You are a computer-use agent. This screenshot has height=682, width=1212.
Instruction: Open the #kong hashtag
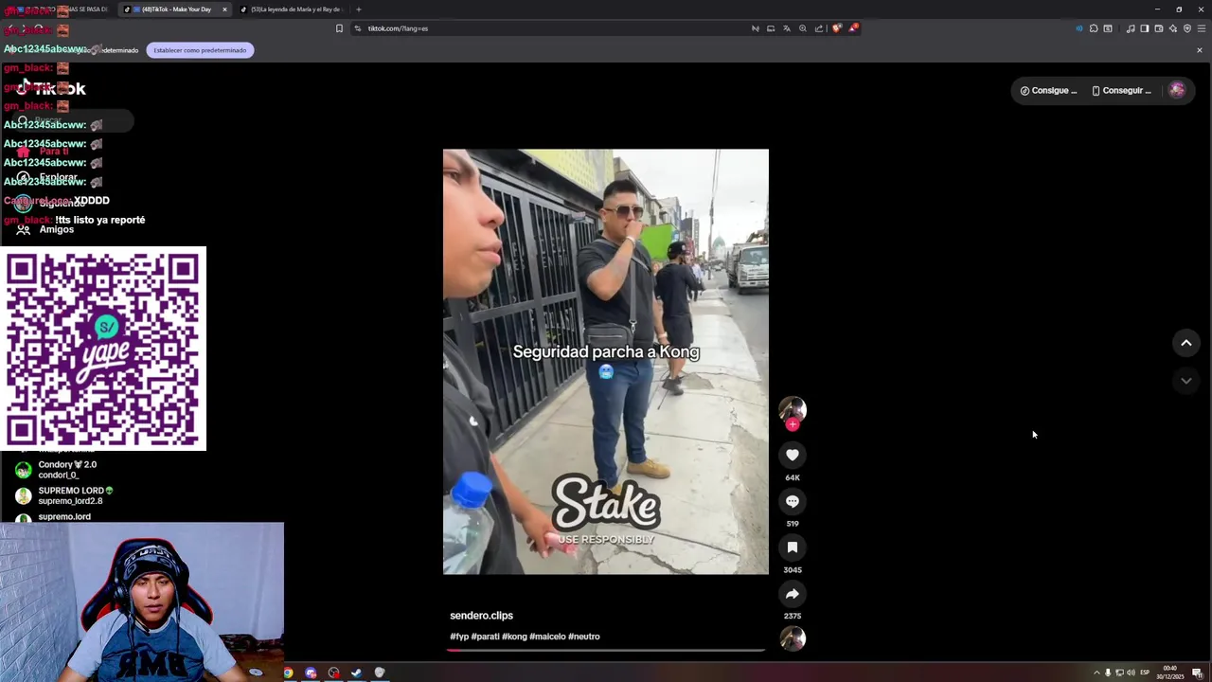pos(513,637)
